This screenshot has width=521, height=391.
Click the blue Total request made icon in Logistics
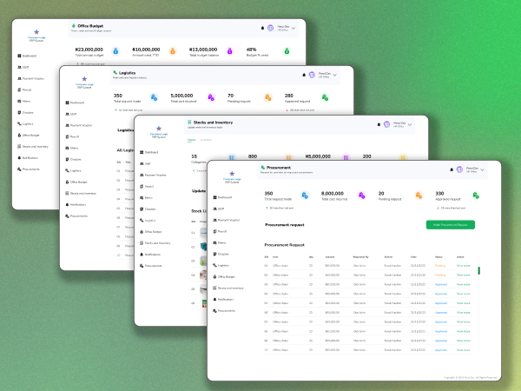pos(154,97)
